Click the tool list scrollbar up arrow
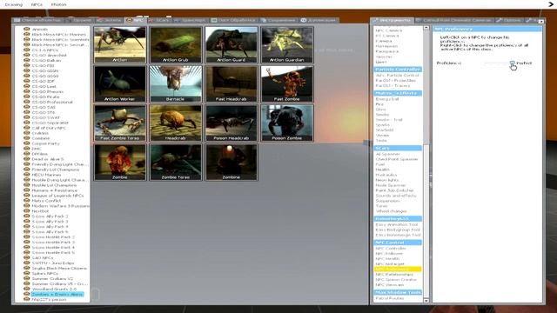The width and height of the screenshot is (557, 313). pyautogui.click(x=426, y=28)
